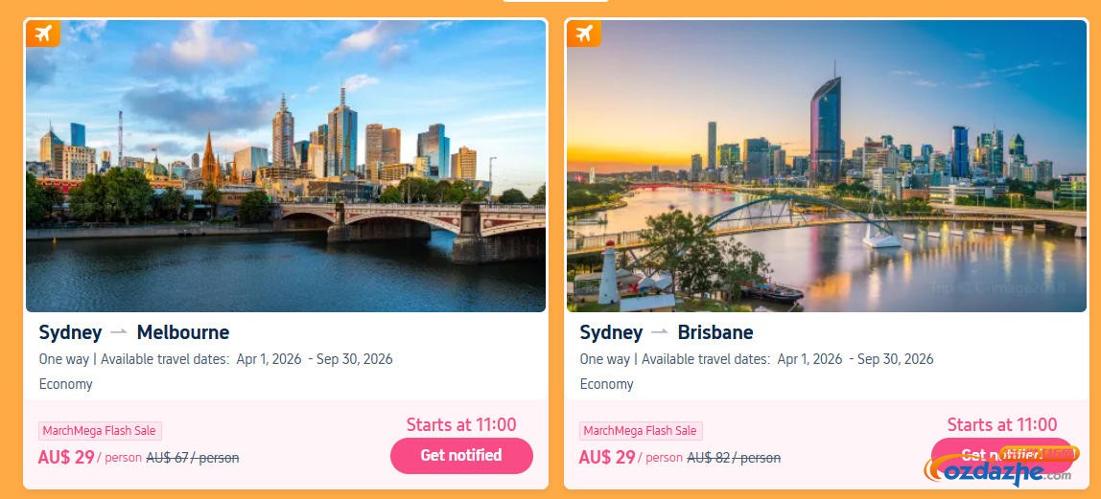Click the airplane icon on the Melbourne card
The image size is (1101, 499).
43,34
